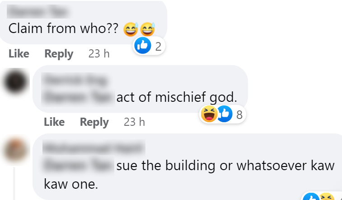Open the 23 h timestamp under mischief comment
342x200 pixels.
[134, 122]
